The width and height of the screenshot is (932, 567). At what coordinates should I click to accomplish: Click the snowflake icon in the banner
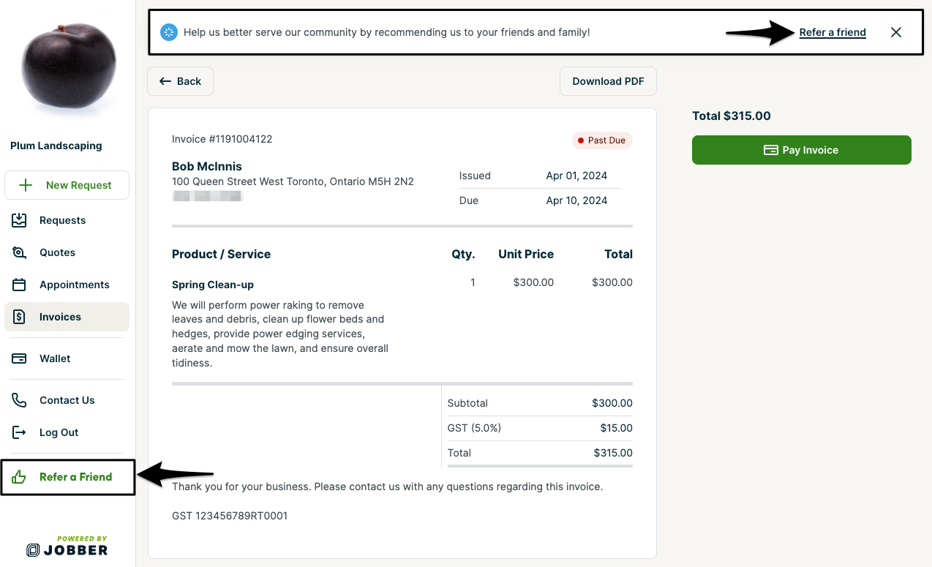pyautogui.click(x=169, y=32)
